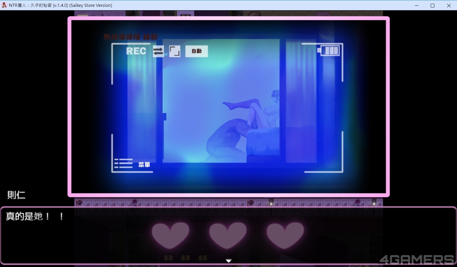This screenshot has width=457, height=267.
Task: Click the 菜單 menu label
Action: click(x=144, y=165)
